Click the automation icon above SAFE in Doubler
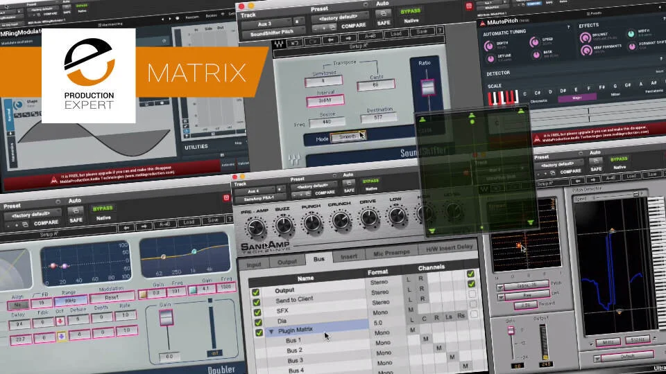Screen dimensions: 666x374 click(x=76, y=211)
